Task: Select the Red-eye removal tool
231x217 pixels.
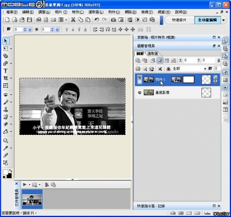Action: [5, 95]
